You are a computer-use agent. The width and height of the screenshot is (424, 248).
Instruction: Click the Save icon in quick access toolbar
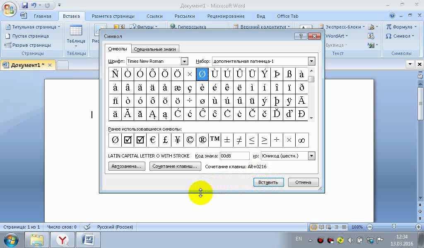click(25, 6)
